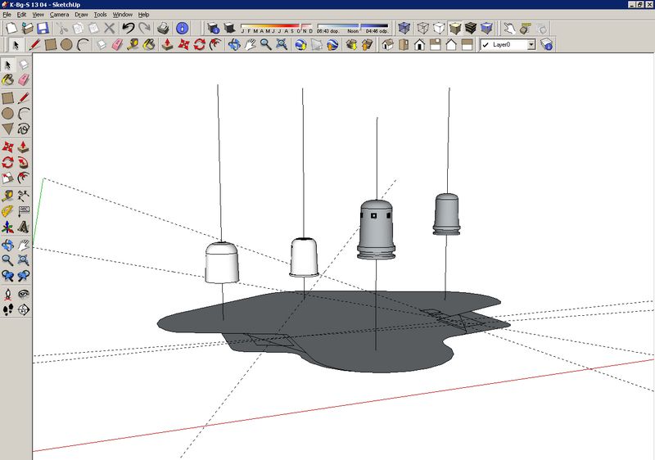Screen dimensions: 655x460
Task: Activate the 3D Text tool
Action: click(23, 227)
